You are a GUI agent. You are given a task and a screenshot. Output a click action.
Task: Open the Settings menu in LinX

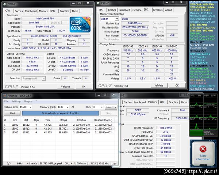[16, 101]
